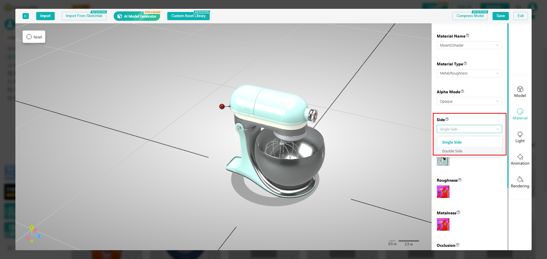Image resolution: width=547 pixels, height=259 pixels.
Task: Select the Single Side option
Action: tap(452, 142)
